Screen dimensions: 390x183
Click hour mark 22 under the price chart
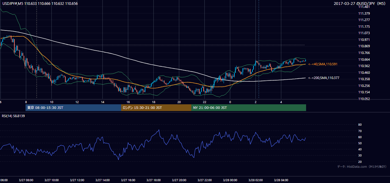tap(205, 102)
